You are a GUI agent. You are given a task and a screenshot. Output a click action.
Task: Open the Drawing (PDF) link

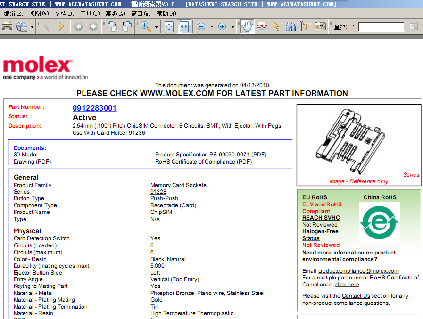click(33, 162)
